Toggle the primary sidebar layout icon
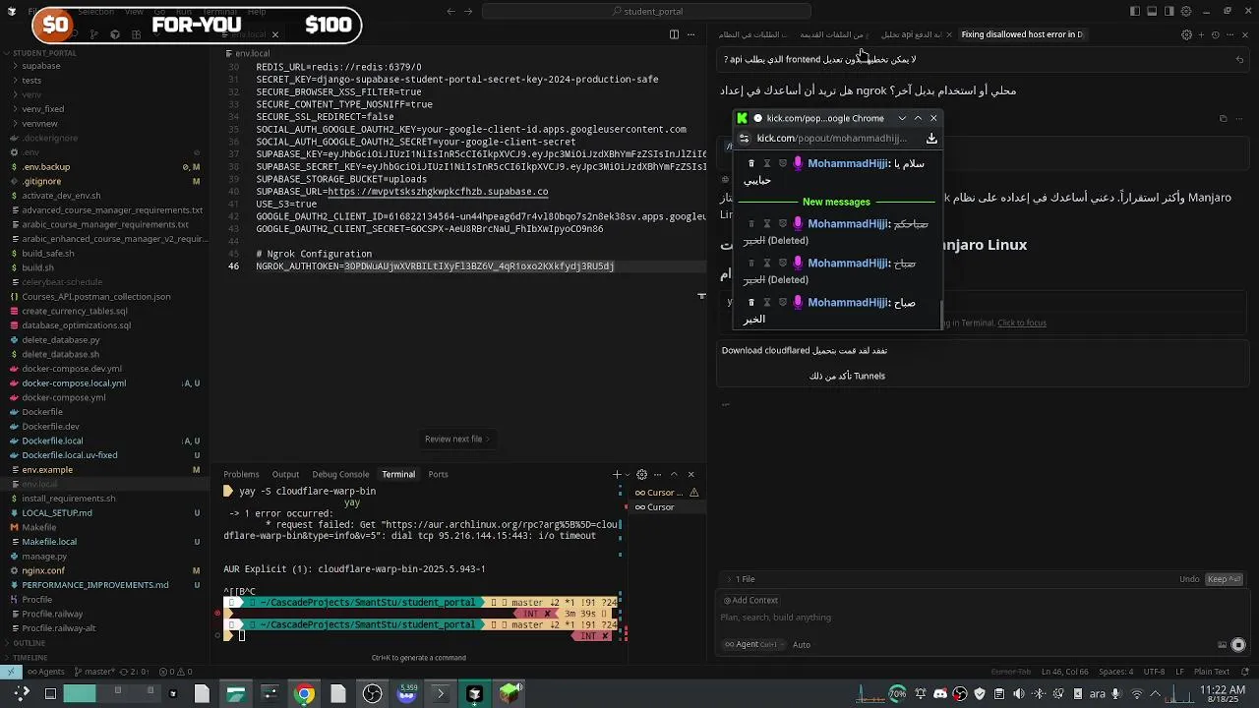 1134,11
